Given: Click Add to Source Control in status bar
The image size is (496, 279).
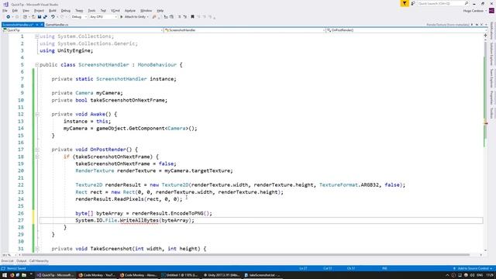Looking at the screenshot, I should click(x=473, y=269).
